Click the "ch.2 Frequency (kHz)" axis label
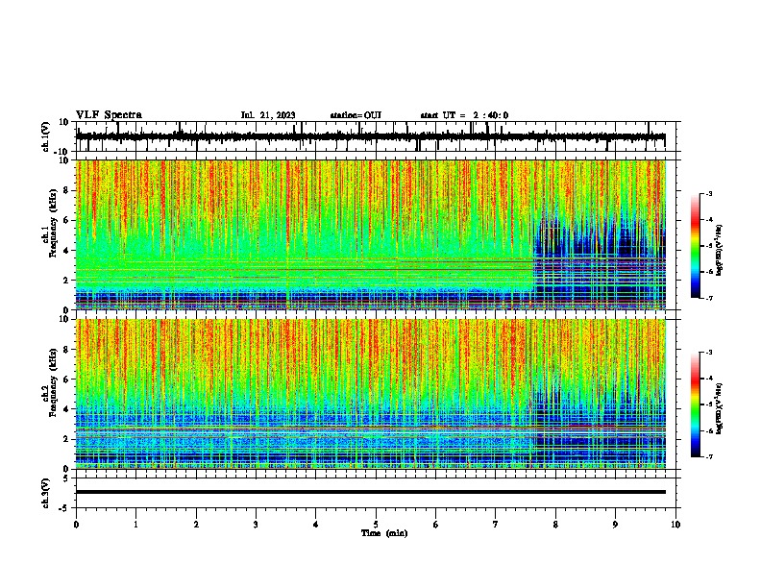Image resolution: width=761 pixels, height=588 pixels. (x=50, y=382)
